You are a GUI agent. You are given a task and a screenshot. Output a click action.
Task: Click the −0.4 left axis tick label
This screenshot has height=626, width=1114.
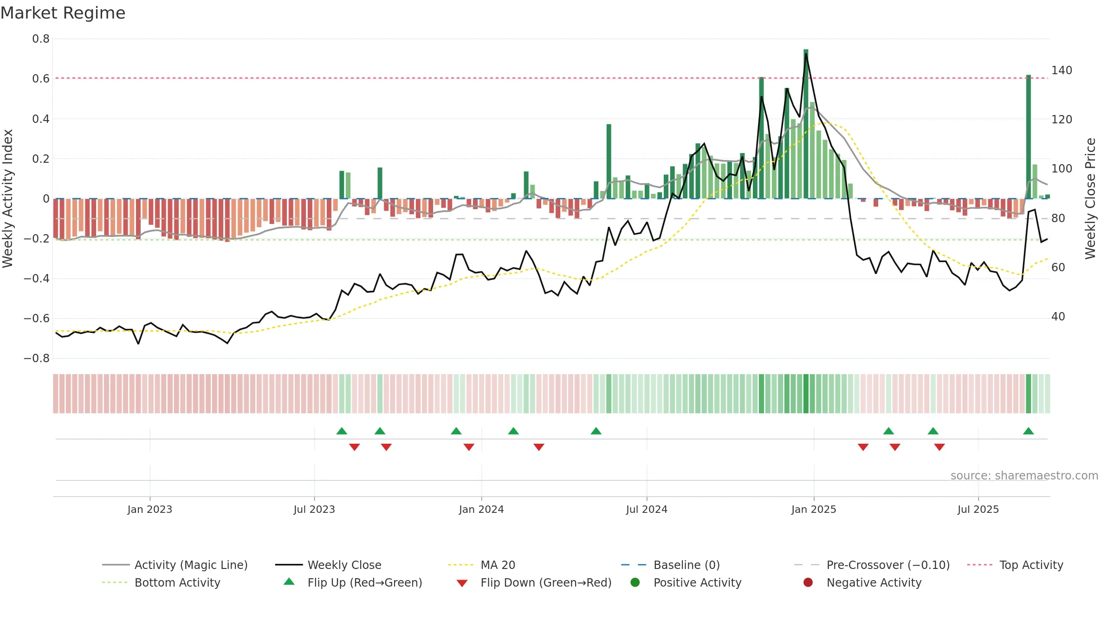coord(37,279)
